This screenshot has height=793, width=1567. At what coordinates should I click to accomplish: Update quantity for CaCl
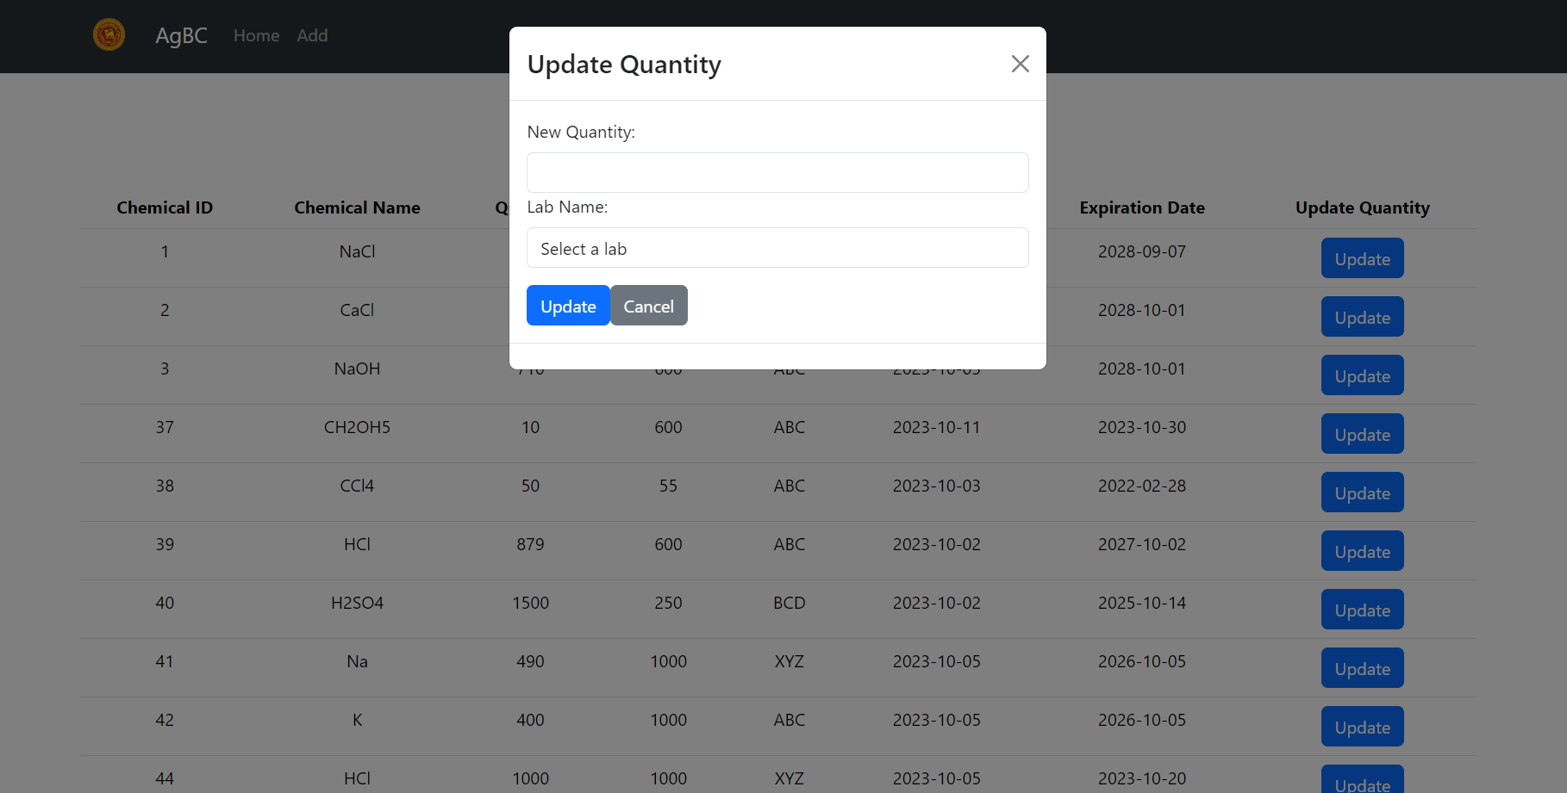(x=1362, y=316)
